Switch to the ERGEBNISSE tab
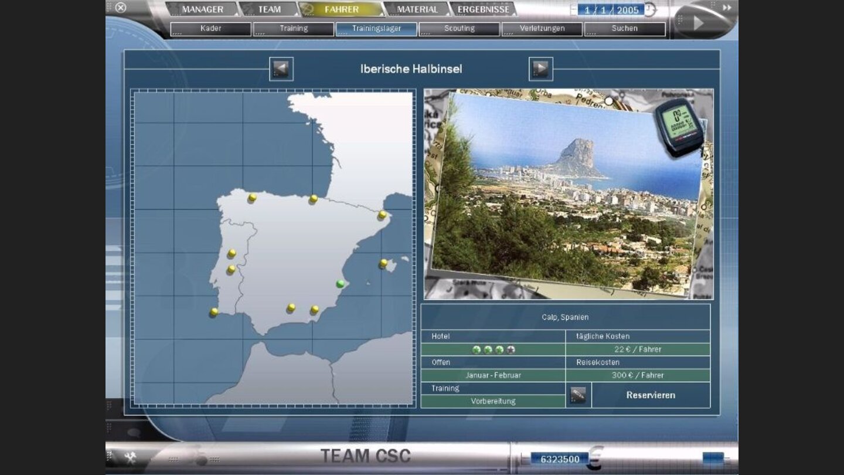The image size is (844, 475). tap(483, 9)
